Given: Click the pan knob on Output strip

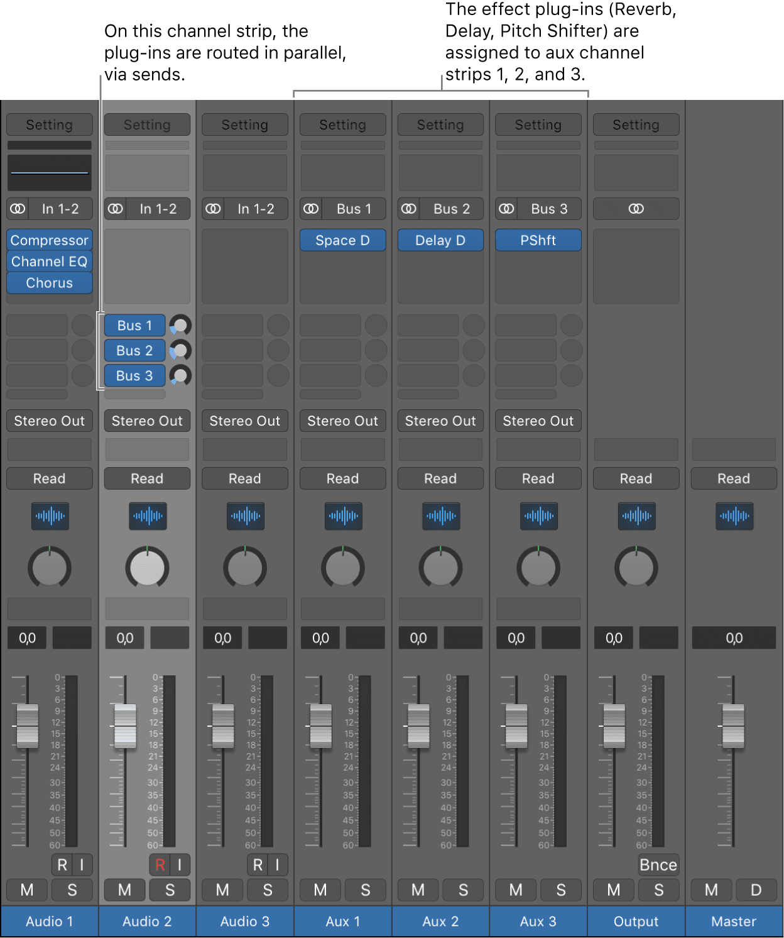Looking at the screenshot, I should [x=636, y=567].
